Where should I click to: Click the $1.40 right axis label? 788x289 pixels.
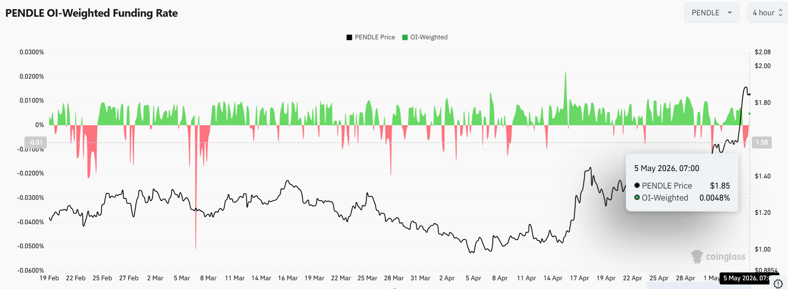(x=763, y=176)
